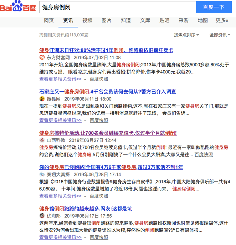Click 查看更多相关资讯 under 搜狐网 result
Image resolution: width=236 pixels, height=245 pixels.
61,120
